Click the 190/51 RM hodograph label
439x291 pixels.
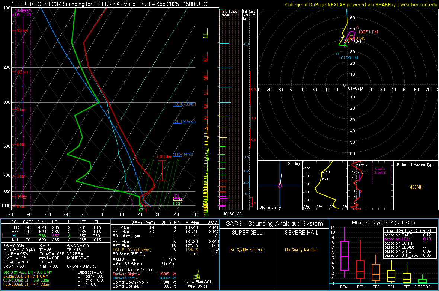point(368,32)
